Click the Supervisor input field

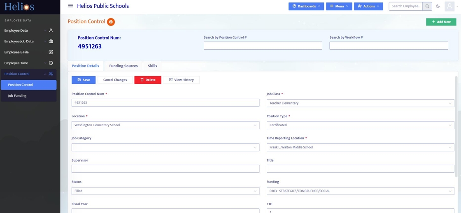point(165,169)
